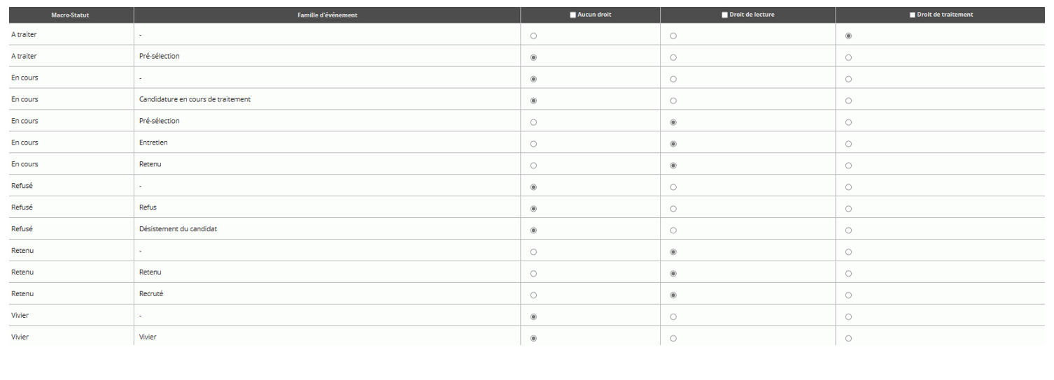Choose 'Droit de lecture' for Candidature en cours de traitement
Screen dimensions: 1054x380
point(673,101)
